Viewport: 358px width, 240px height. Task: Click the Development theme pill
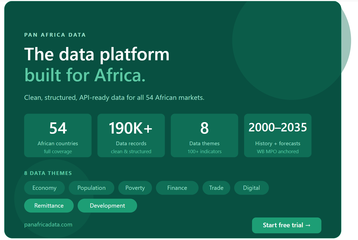107,206
